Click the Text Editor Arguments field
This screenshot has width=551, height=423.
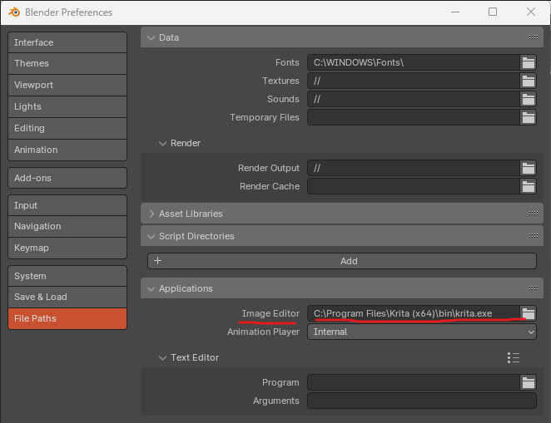pos(422,401)
